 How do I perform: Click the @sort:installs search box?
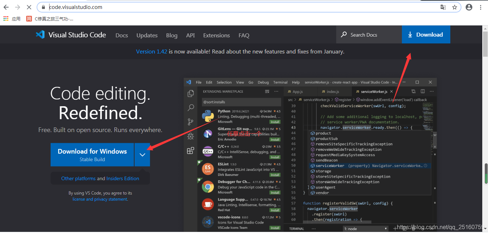click(241, 102)
